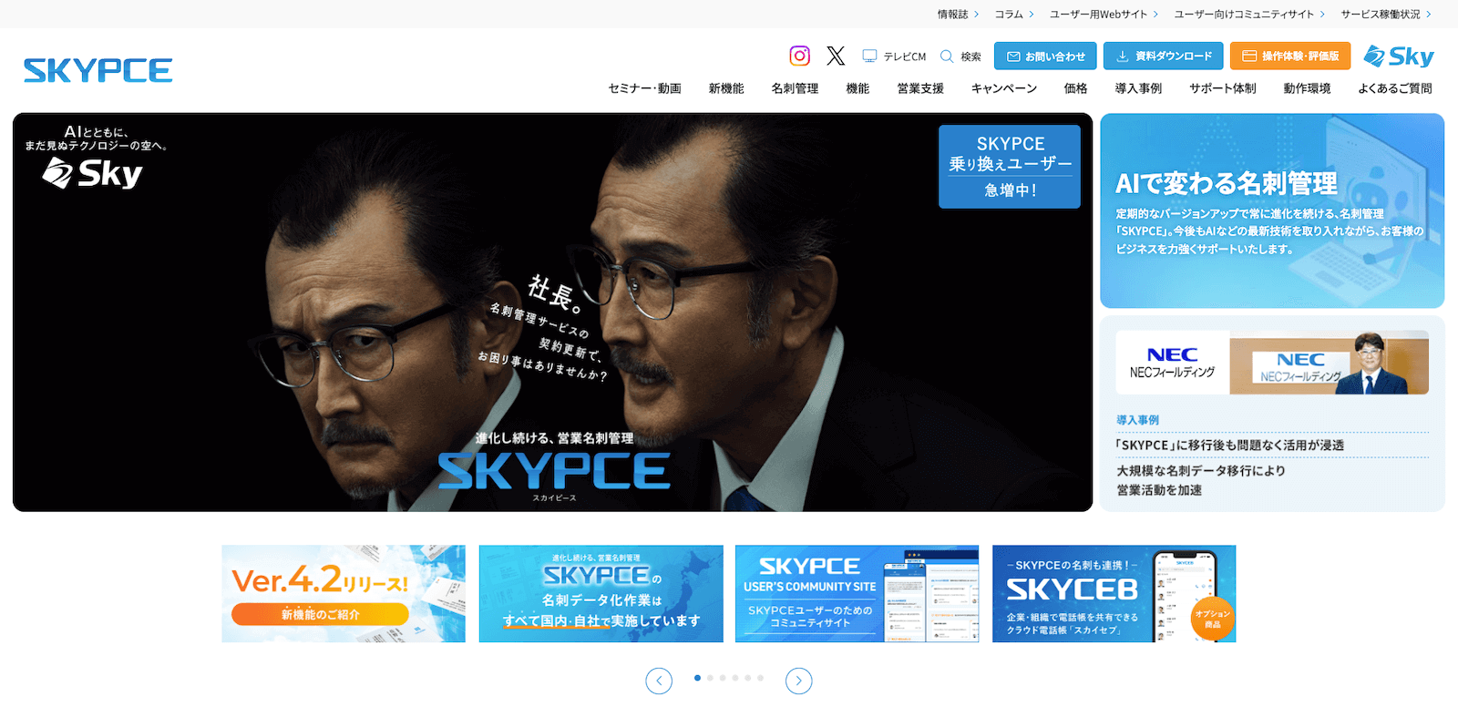
Task: Open ユーザー用Webサイト link
Action: click(1104, 14)
